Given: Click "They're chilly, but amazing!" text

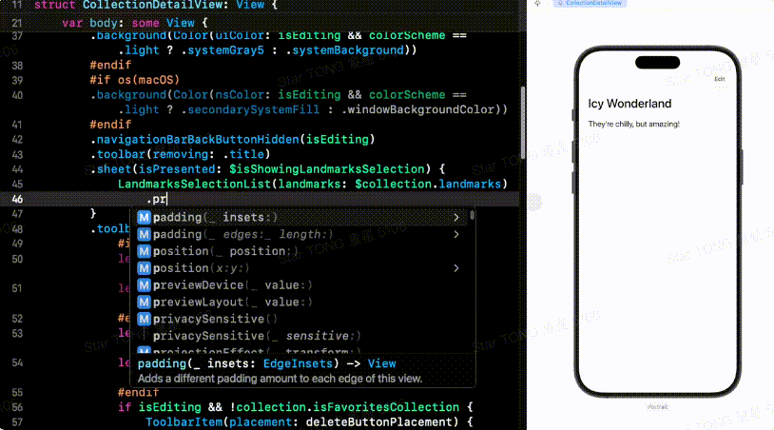Looking at the screenshot, I should pos(633,124).
